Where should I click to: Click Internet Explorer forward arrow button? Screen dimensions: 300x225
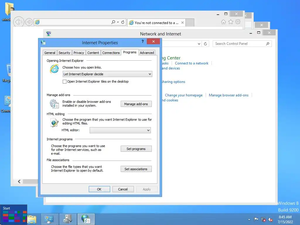pyautogui.click(x=29, y=22)
